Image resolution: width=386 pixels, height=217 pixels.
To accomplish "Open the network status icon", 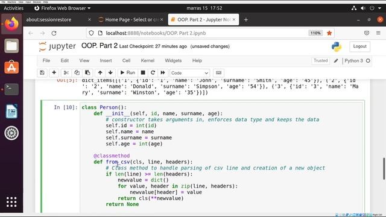I will [354, 8].
